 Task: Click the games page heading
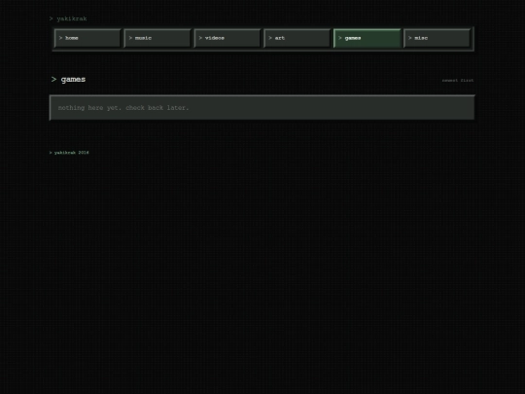point(69,80)
